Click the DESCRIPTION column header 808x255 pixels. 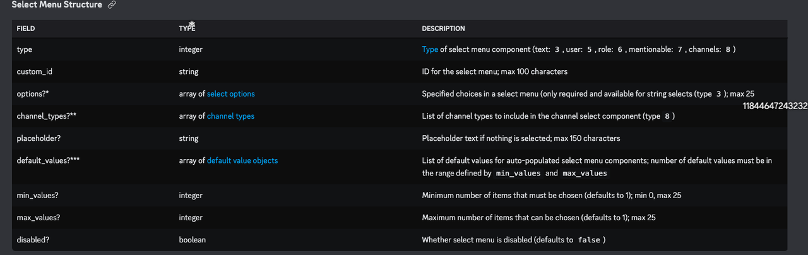[443, 28]
